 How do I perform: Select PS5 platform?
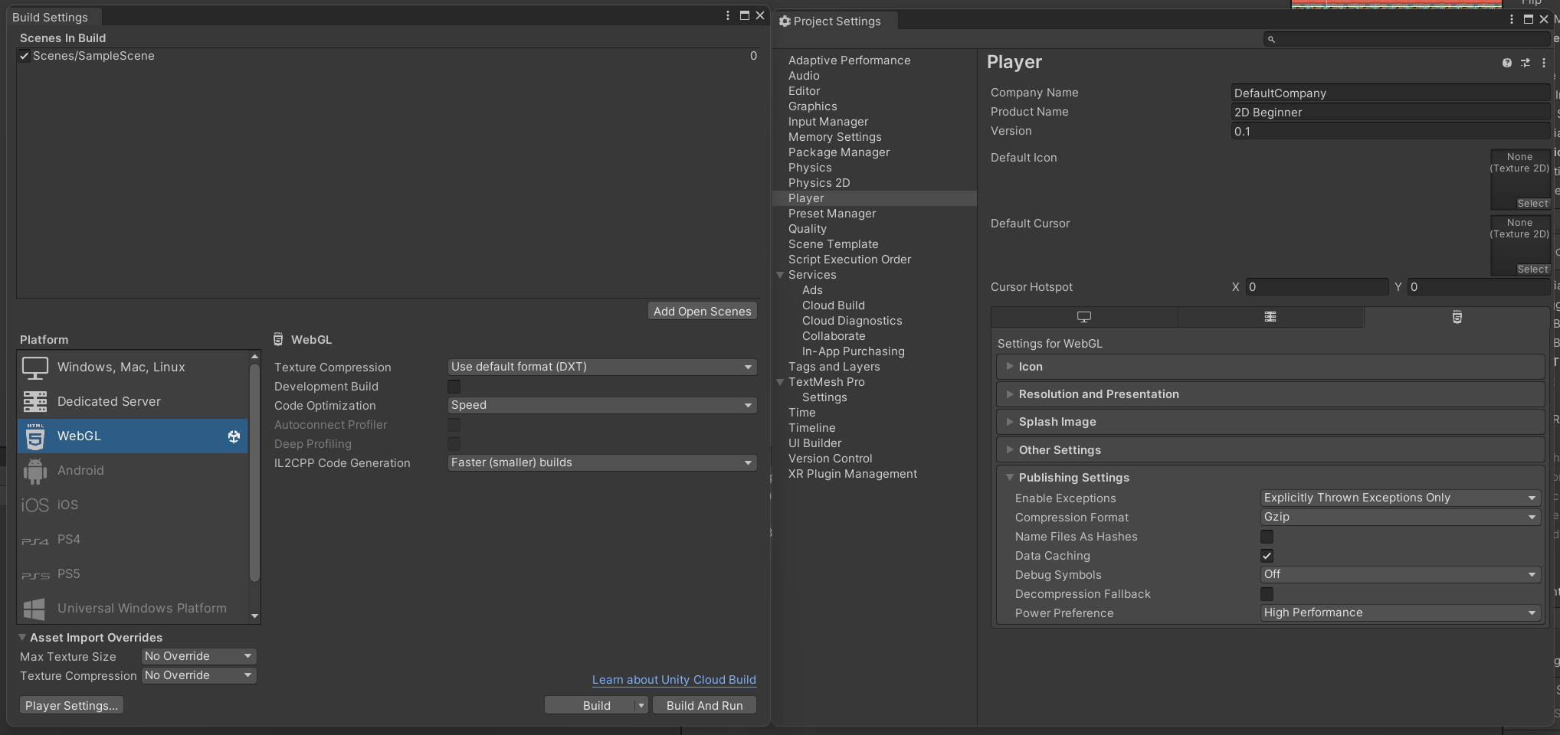click(x=133, y=573)
